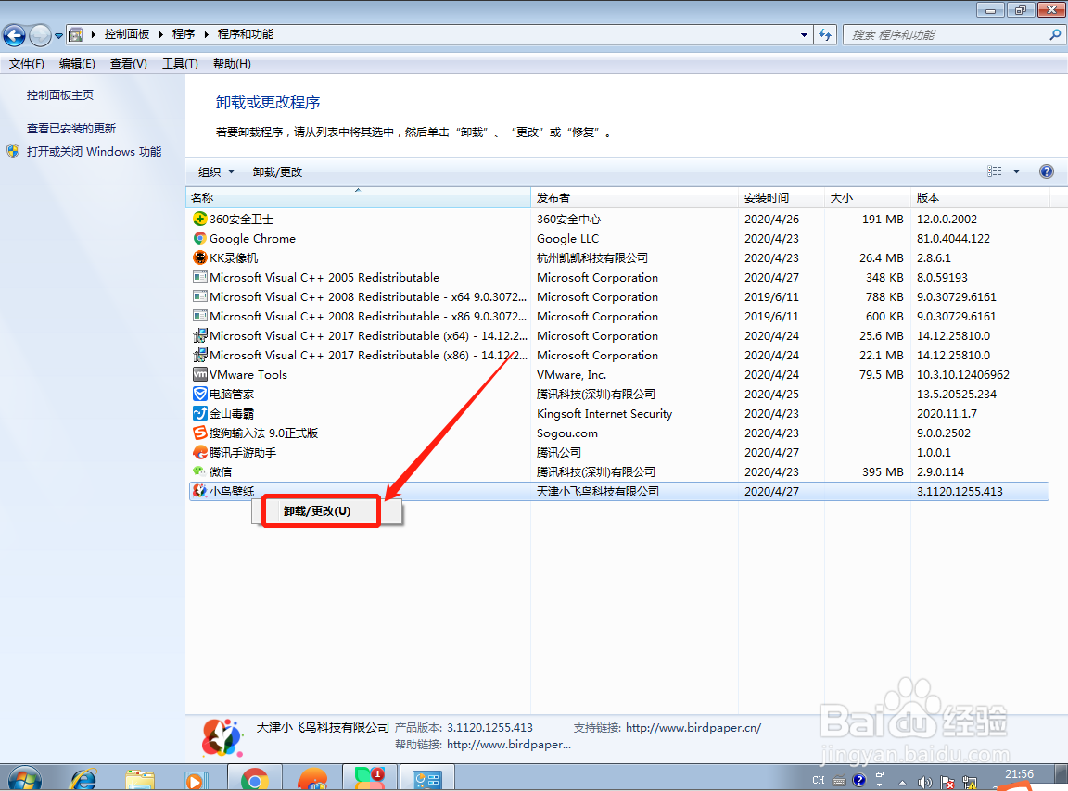Sort by the 大小 column header

[x=867, y=197]
